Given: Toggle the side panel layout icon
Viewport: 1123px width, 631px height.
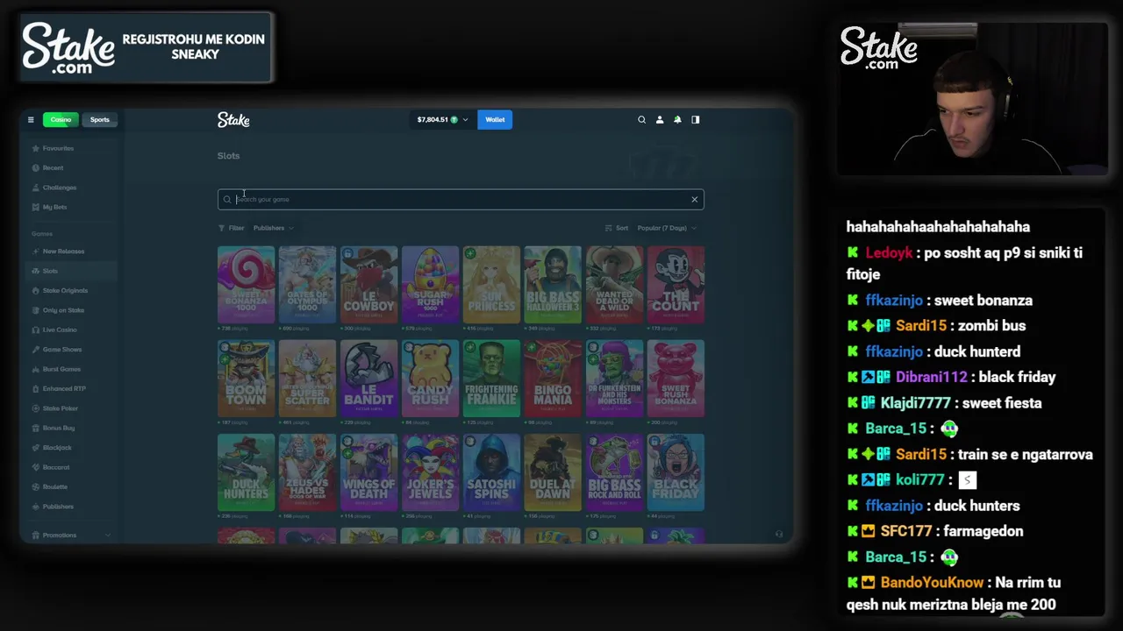Looking at the screenshot, I should (x=696, y=120).
